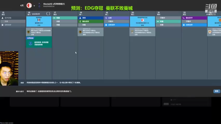The width and height of the screenshot is (221, 124).
Task: Click the 出球 training icon on day 19
Action: (106, 18)
